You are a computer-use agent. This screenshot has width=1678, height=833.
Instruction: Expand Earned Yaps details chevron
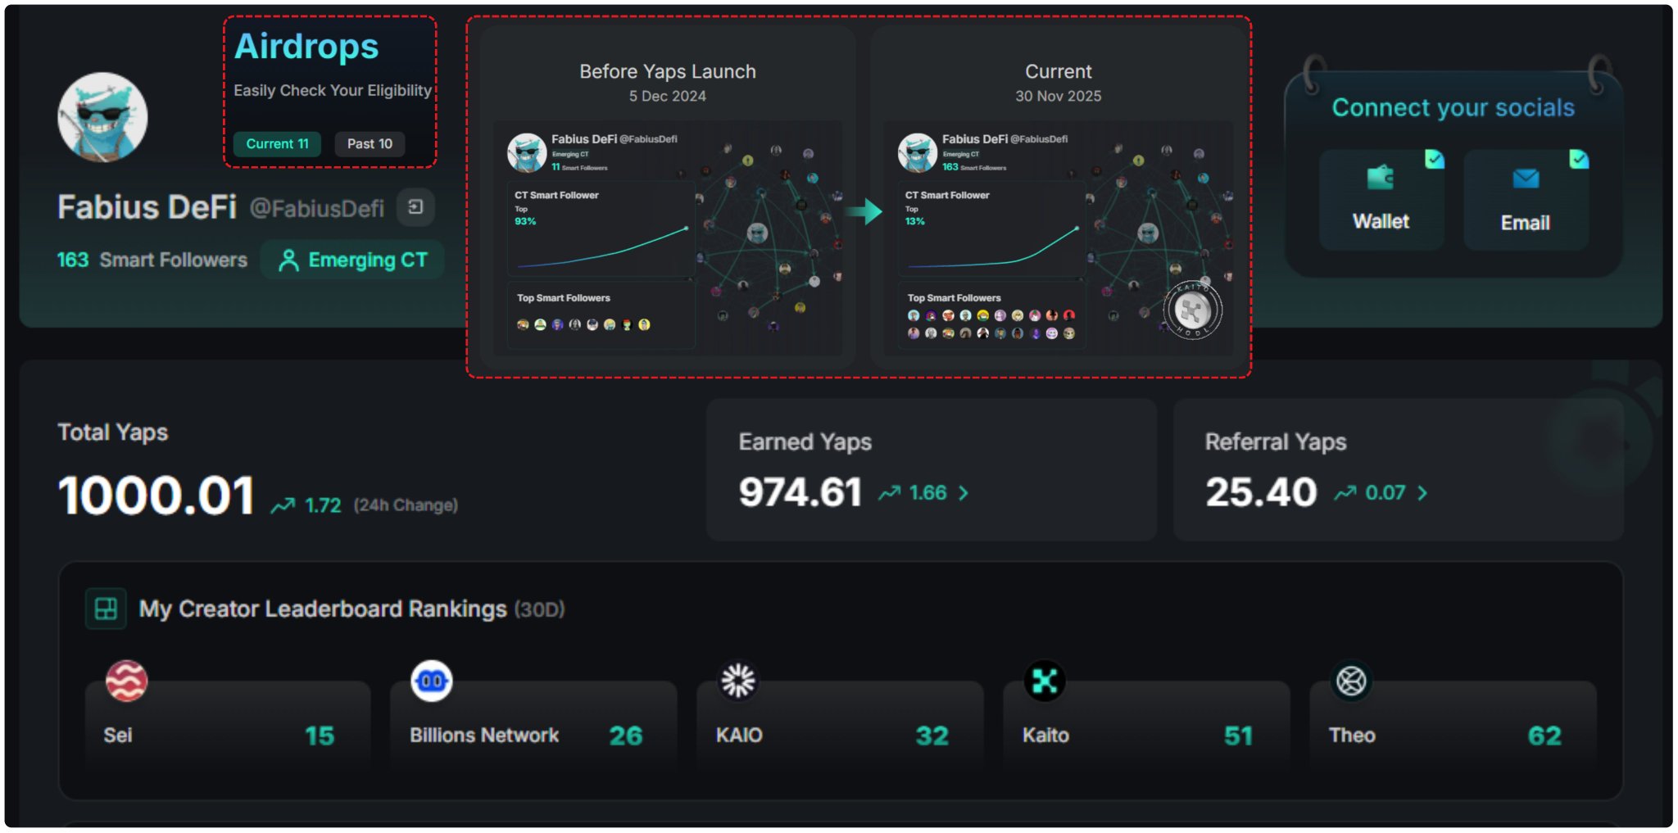[964, 493]
